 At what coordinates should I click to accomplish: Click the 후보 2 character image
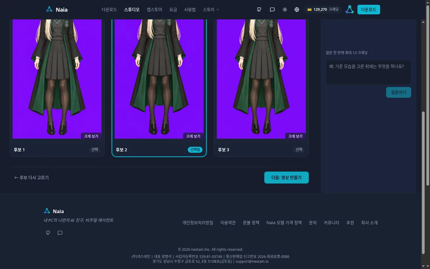[x=159, y=79]
